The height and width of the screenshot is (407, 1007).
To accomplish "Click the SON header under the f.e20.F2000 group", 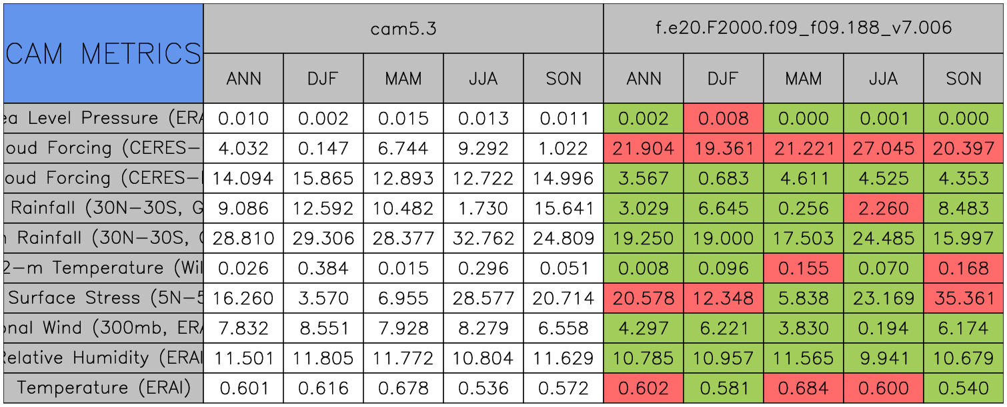I will 964,79.
